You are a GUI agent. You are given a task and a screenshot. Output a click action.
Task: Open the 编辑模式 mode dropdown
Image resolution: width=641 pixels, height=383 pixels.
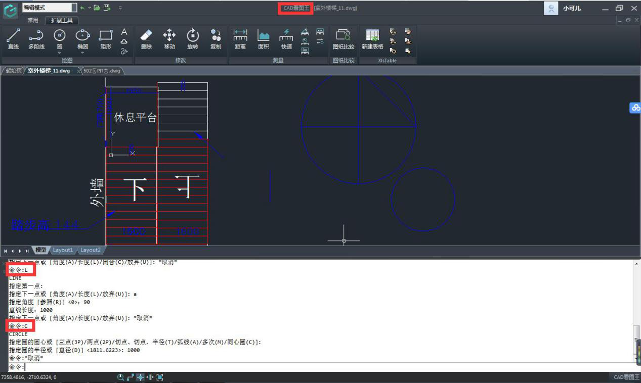click(74, 8)
